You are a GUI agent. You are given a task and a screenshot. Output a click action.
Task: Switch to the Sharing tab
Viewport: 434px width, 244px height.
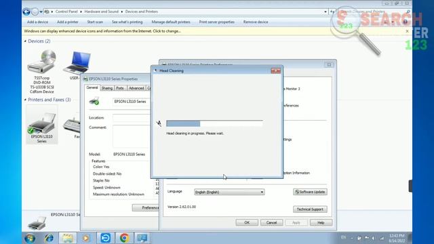107,88
